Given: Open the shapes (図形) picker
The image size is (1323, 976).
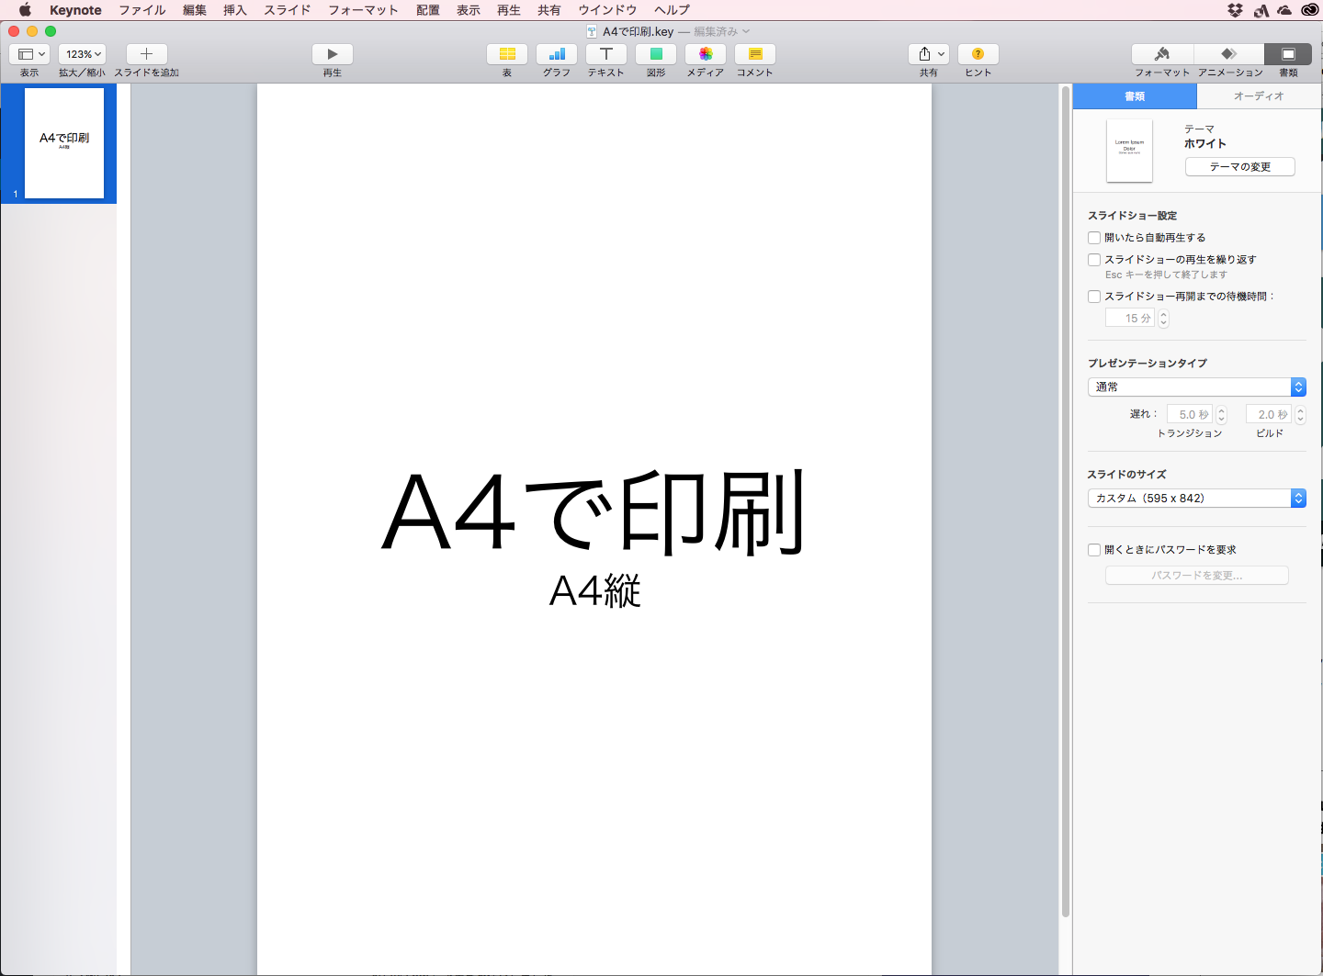Looking at the screenshot, I should click(x=656, y=54).
